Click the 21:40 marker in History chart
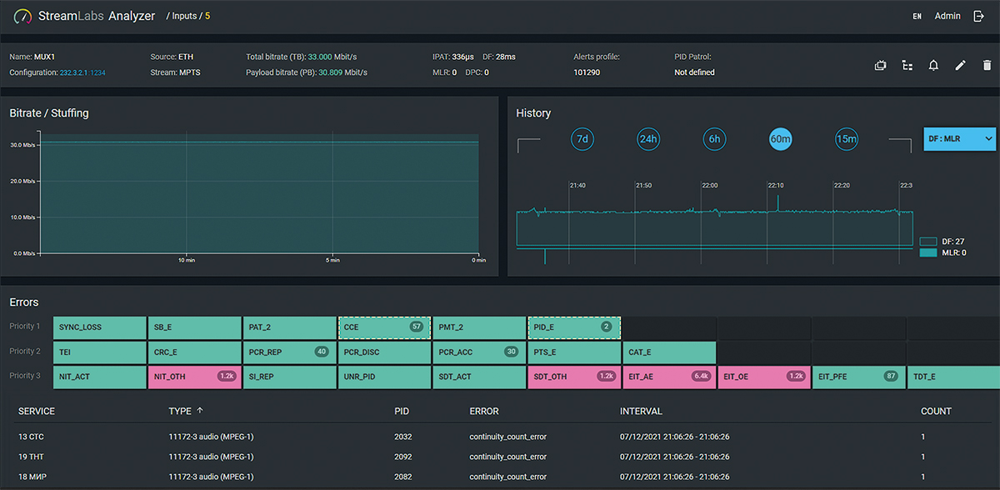This screenshot has width=1000, height=490. 577,185
